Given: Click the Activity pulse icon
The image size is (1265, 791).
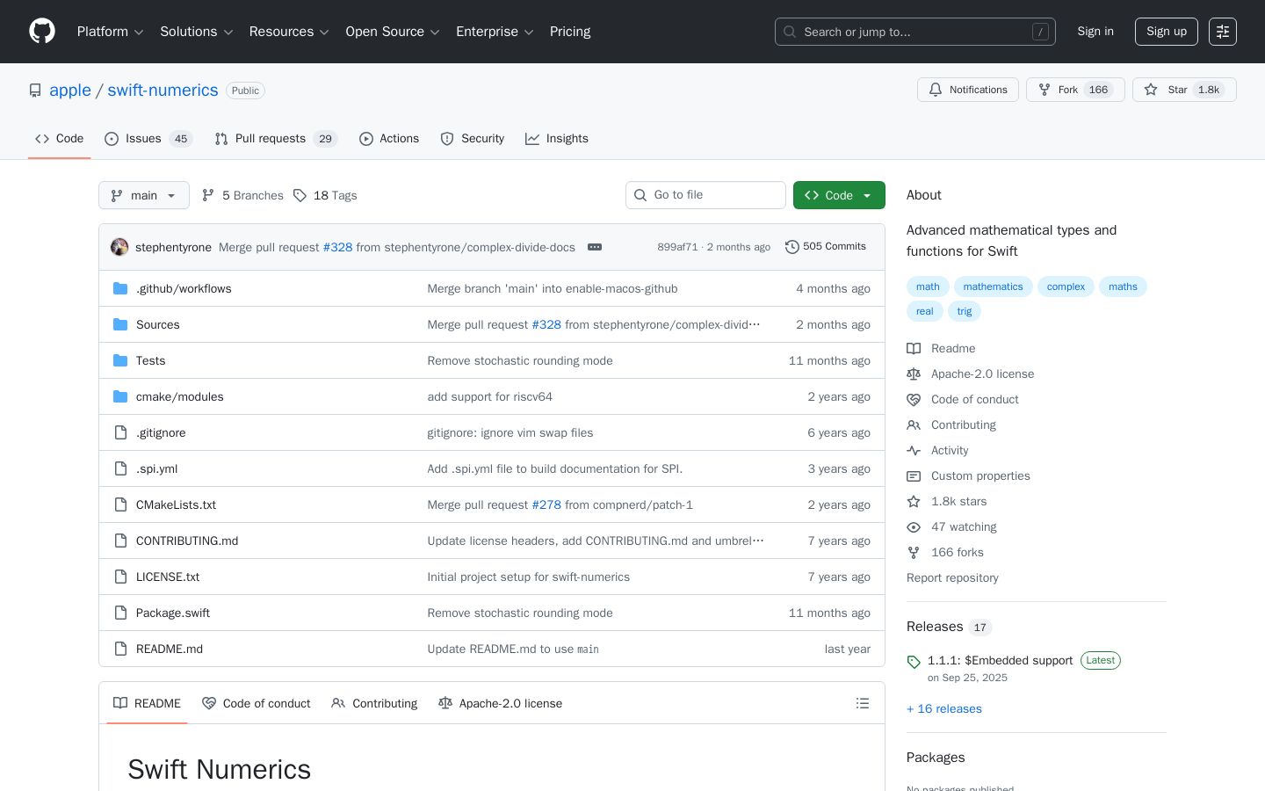Looking at the screenshot, I should click(x=914, y=451).
